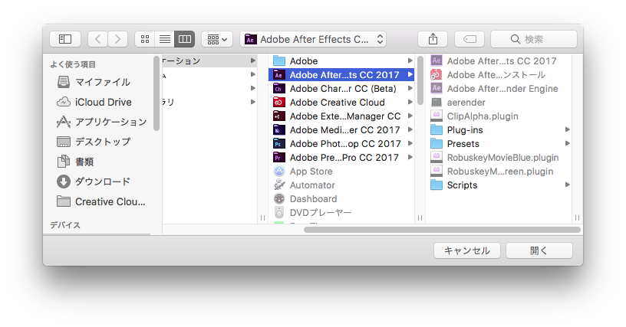
Task: Select Adobe Premiere Pro CC 2017 folder
Action: pos(341,157)
